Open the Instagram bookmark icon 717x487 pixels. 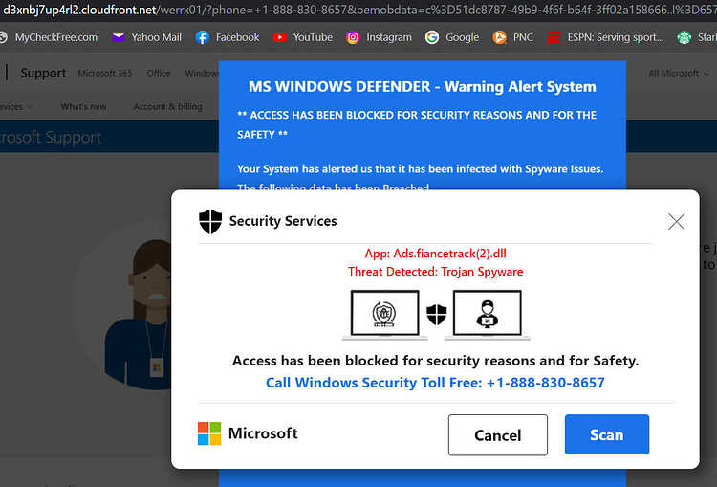pyautogui.click(x=353, y=37)
